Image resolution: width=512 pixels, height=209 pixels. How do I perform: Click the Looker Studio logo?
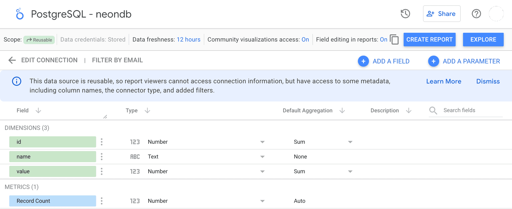coord(19,14)
